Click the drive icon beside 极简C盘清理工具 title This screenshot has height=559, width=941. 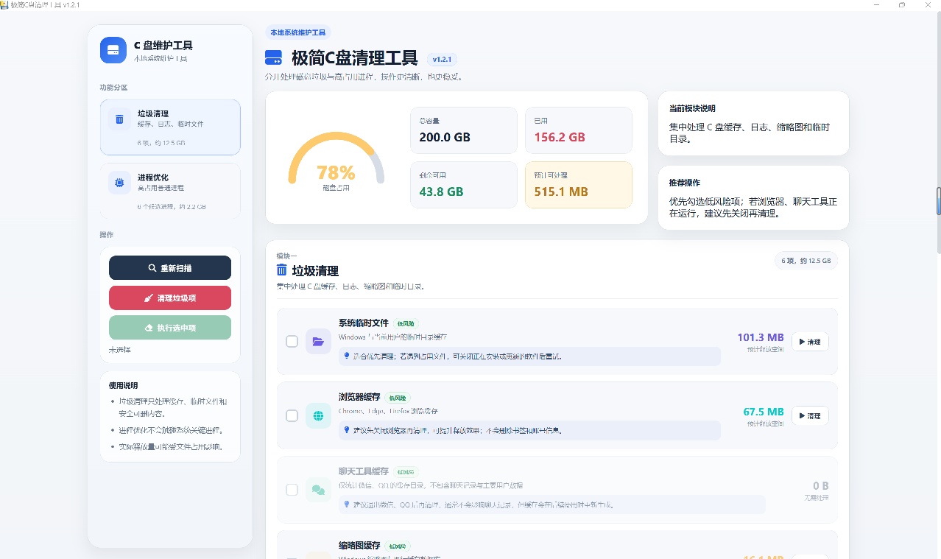click(273, 57)
